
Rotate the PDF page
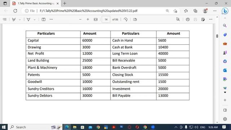pos(126,19)
